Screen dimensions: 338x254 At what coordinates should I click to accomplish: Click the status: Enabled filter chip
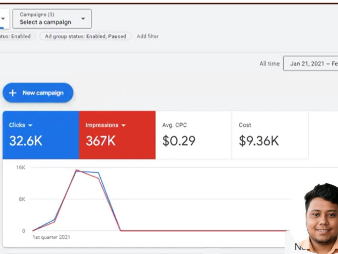click(15, 36)
